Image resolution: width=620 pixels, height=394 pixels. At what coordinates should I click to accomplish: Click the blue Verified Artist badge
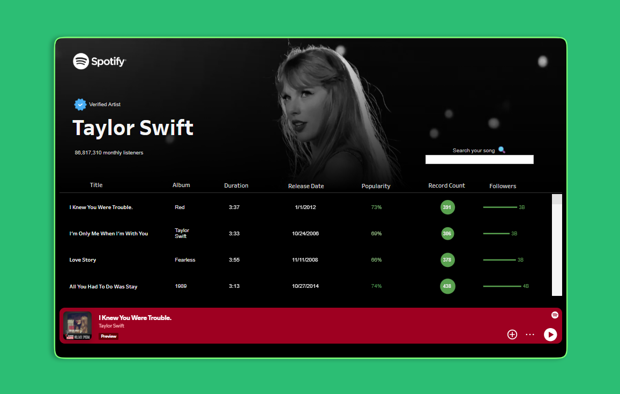pyautogui.click(x=80, y=104)
